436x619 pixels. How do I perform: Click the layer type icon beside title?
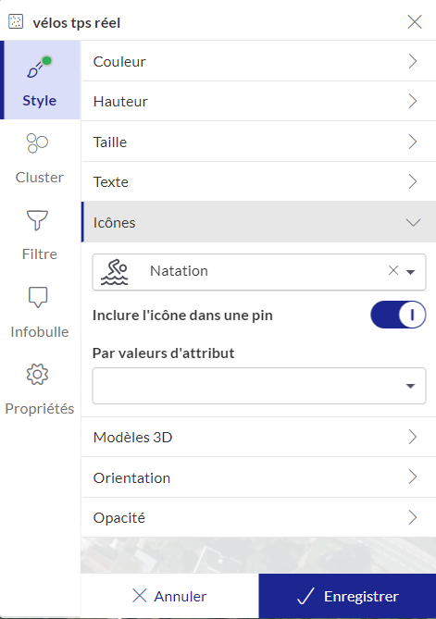[16, 21]
